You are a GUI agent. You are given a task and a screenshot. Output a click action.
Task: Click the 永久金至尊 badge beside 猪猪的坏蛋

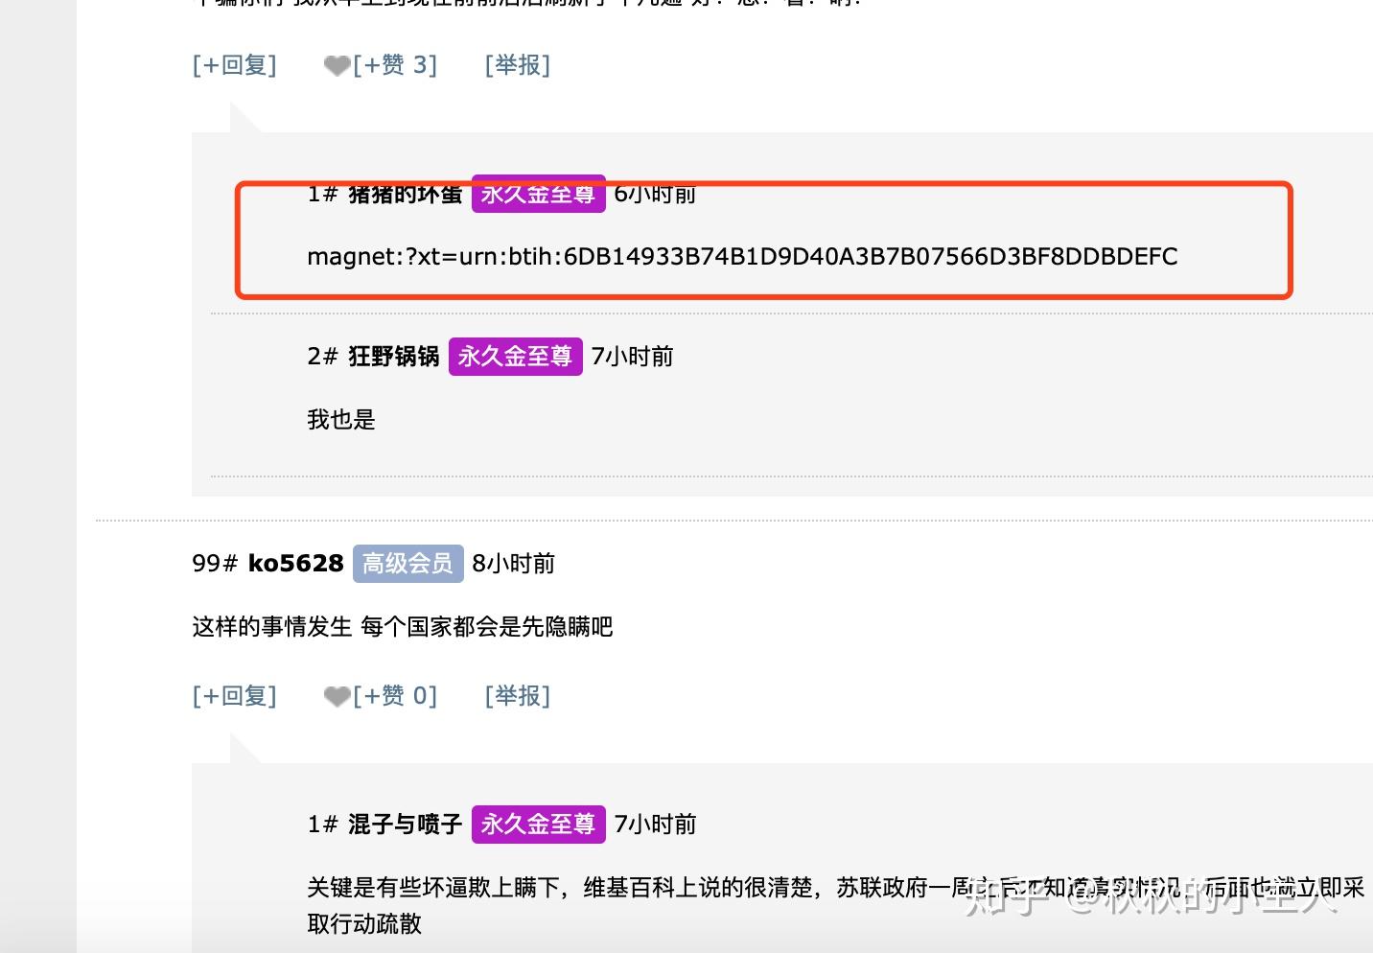click(539, 194)
